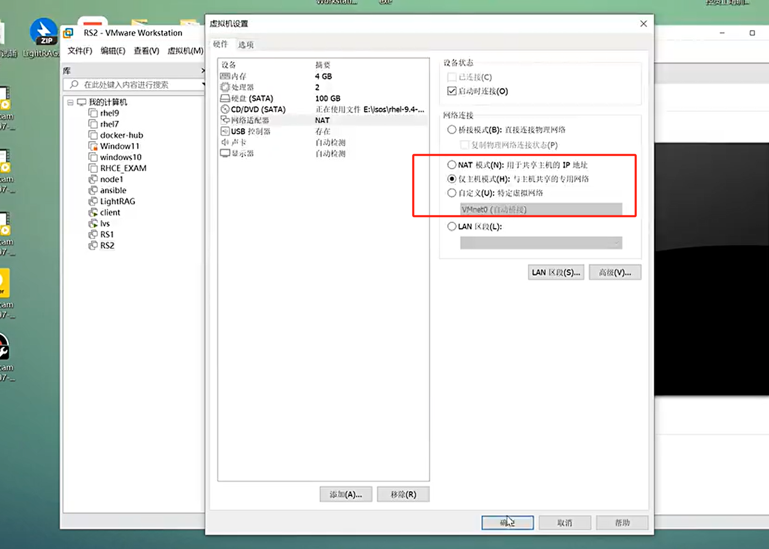Select 仅主机模式(H) radio button

click(x=452, y=179)
